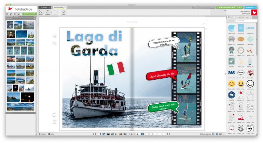Choose the grinning yellow smiley clipart
The height and width of the screenshot is (143, 263).
coord(241,84)
